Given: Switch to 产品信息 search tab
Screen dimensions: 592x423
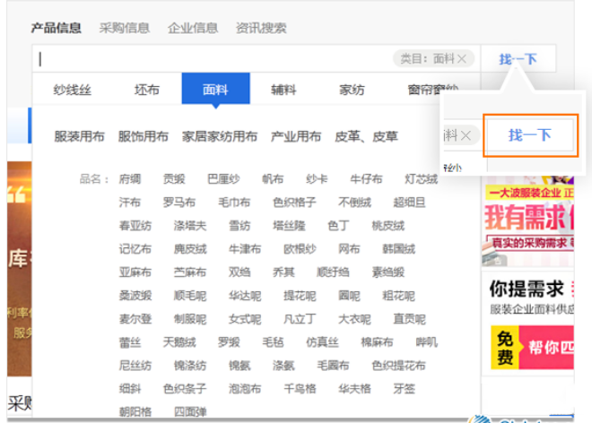Looking at the screenshot, I should coord(57,28).
